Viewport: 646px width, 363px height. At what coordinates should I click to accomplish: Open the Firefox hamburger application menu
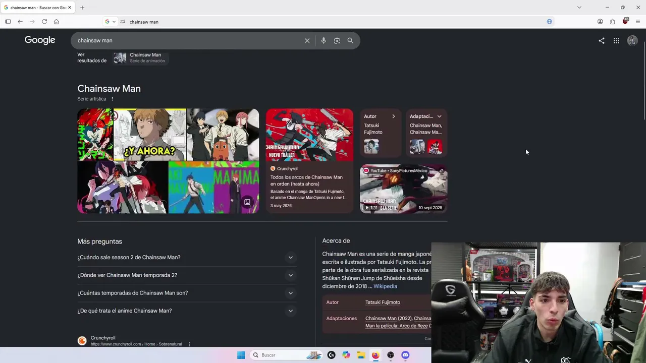638,22
